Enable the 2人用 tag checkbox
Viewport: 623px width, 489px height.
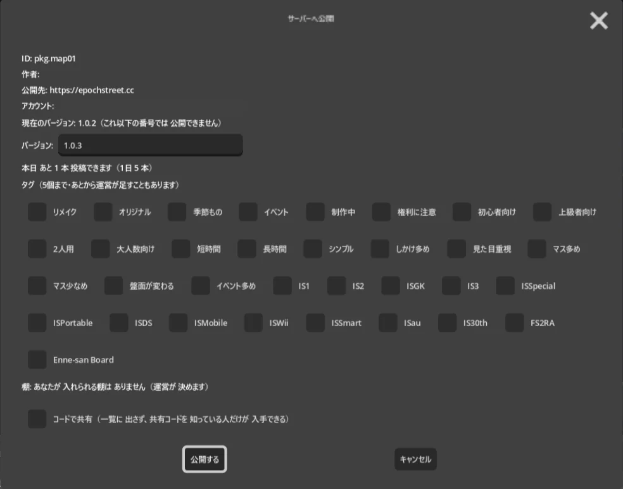coord(37,249)
